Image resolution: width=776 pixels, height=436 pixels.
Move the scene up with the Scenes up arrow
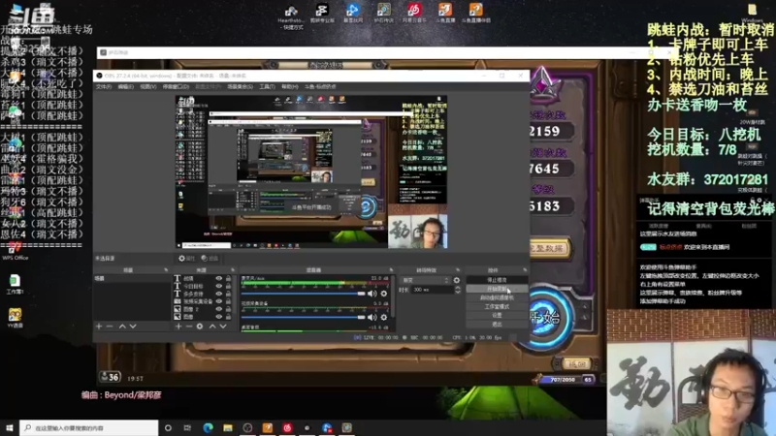coord(122,327)
